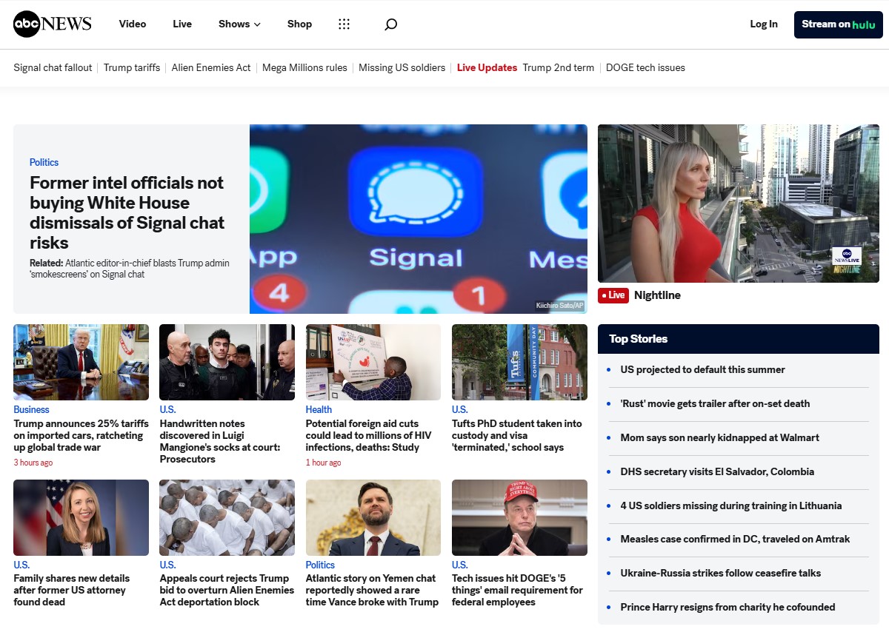Image resolution: width=889 pixels, height=635 pixels.
Task: Open related Atlantic editor-in-chief smokescreens story
Action: pos(130,269)
